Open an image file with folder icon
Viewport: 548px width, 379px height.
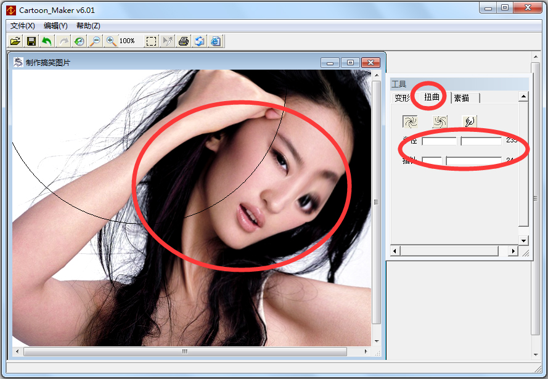[15, 41]
